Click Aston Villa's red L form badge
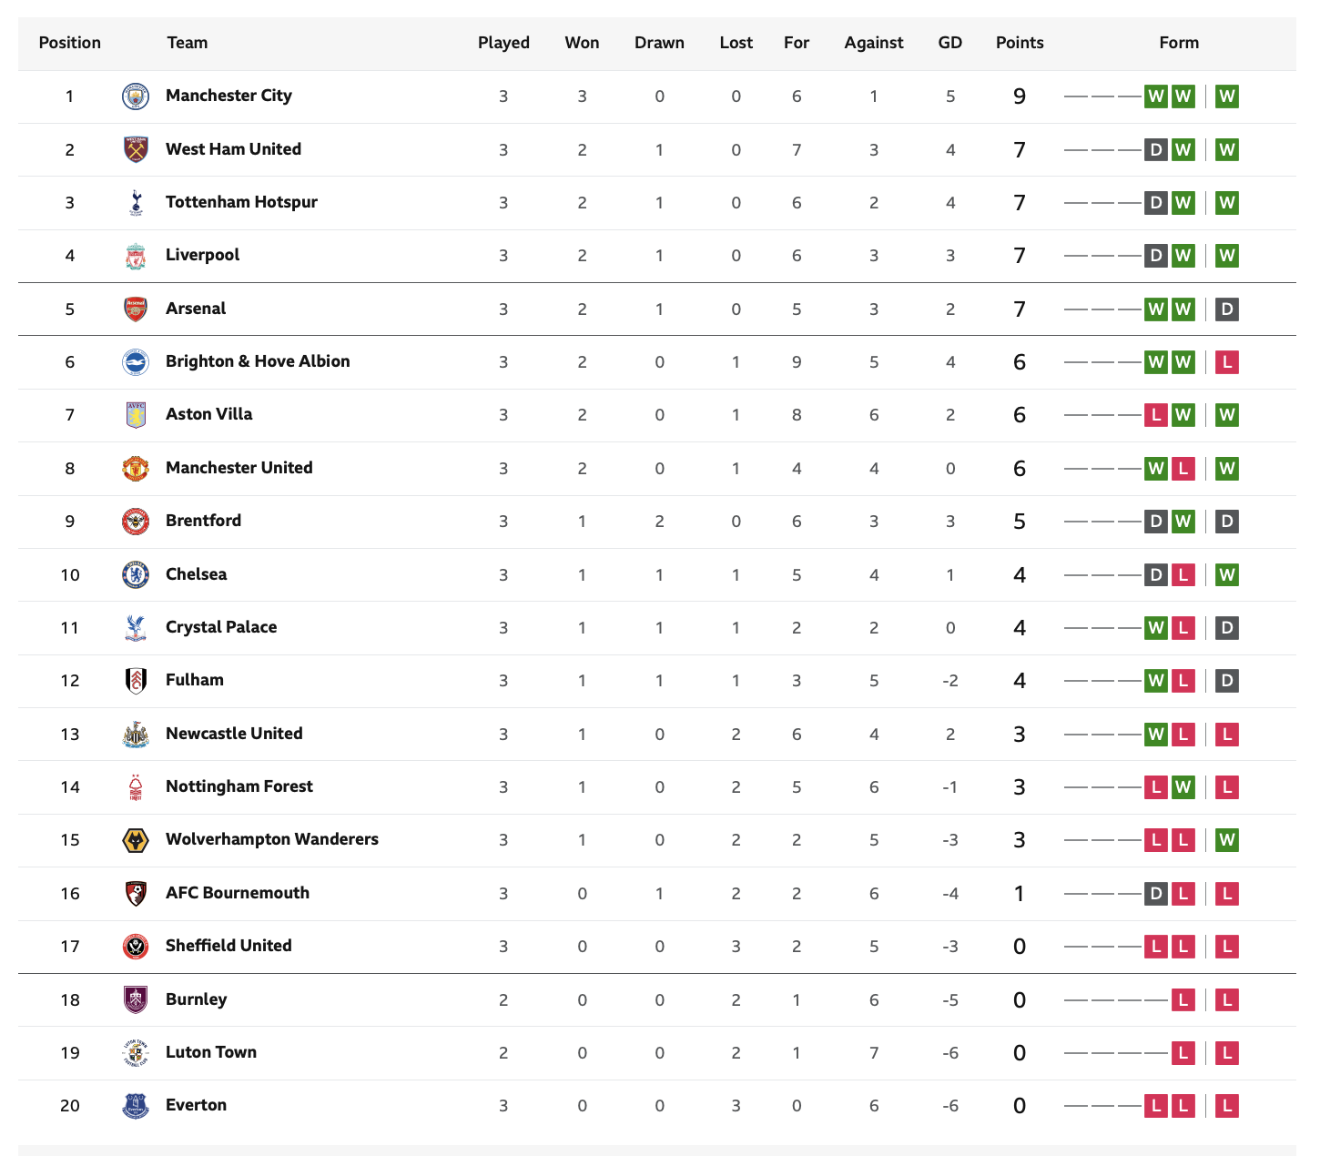Viewport: 1320px width, 1156px height. pyautogui.click(x=1156, y=415)
